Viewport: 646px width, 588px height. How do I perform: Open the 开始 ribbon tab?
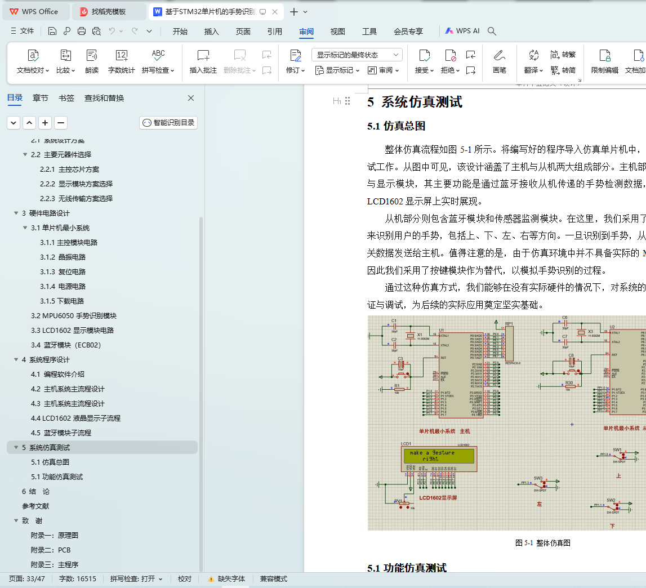(180, 32)
